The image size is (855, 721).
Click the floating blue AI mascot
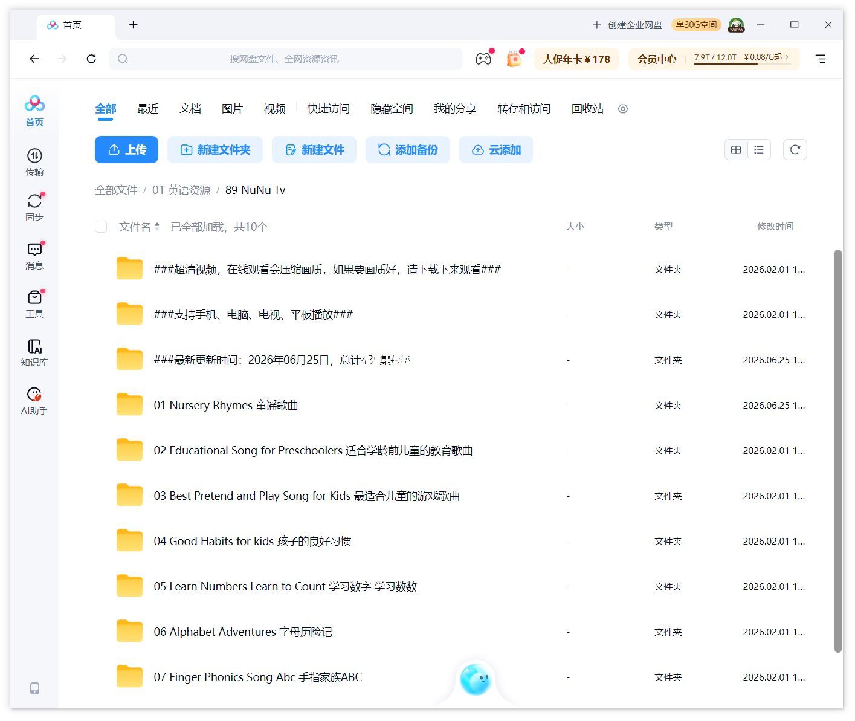click(x=476, y=679)
